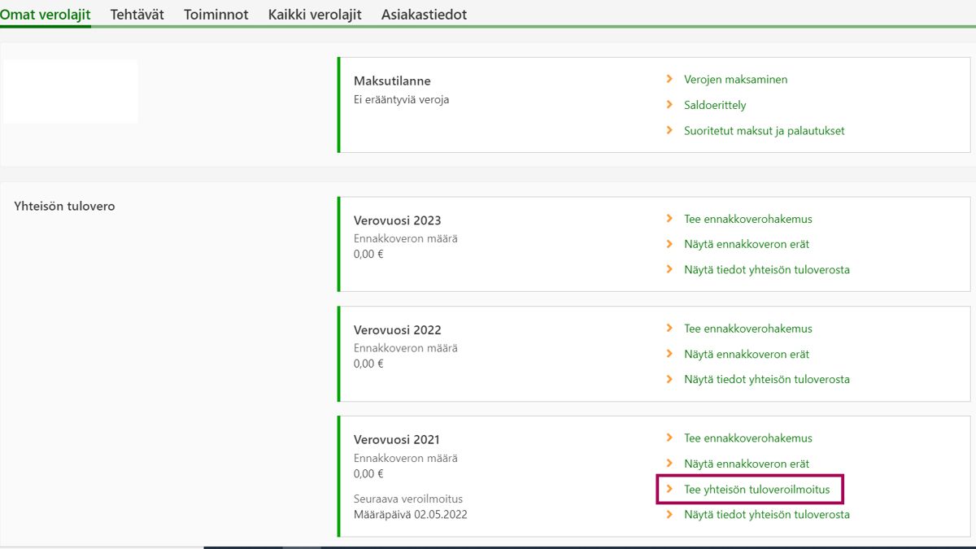Open Näytä tiedot yhteisön tuloverosta for 2023
Screen dimensions: 976x549
click(x=766, y=269)
